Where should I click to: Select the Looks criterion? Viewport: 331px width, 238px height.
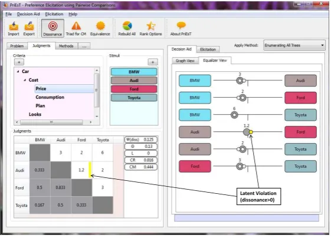pyautogui.click(x=35, y=114)
